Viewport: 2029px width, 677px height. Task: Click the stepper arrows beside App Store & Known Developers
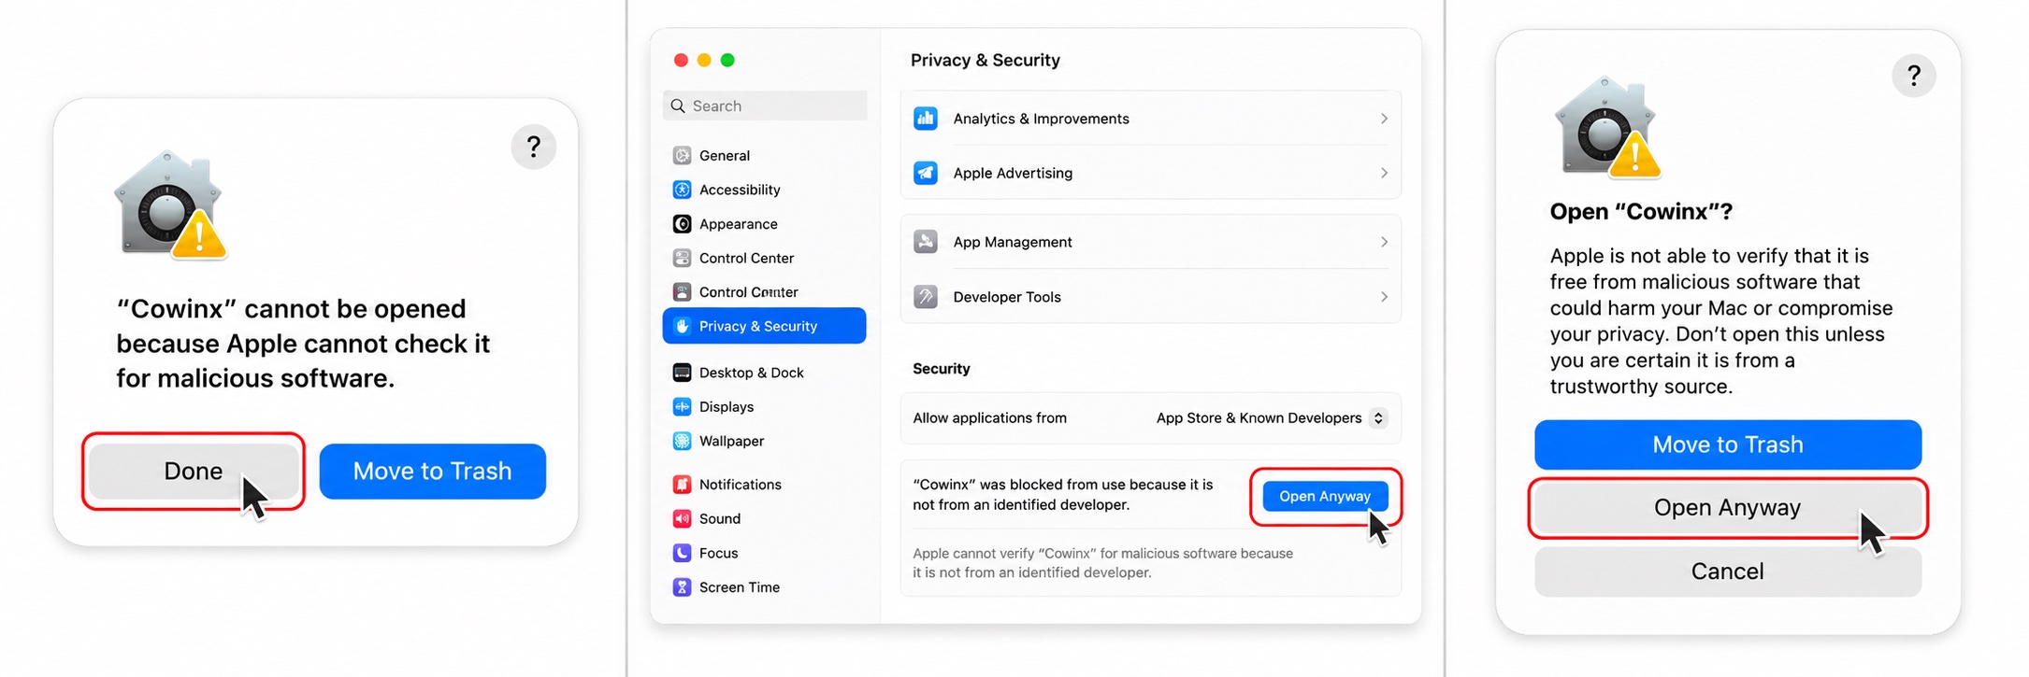pyautogui.click(x=1378, y=418)
